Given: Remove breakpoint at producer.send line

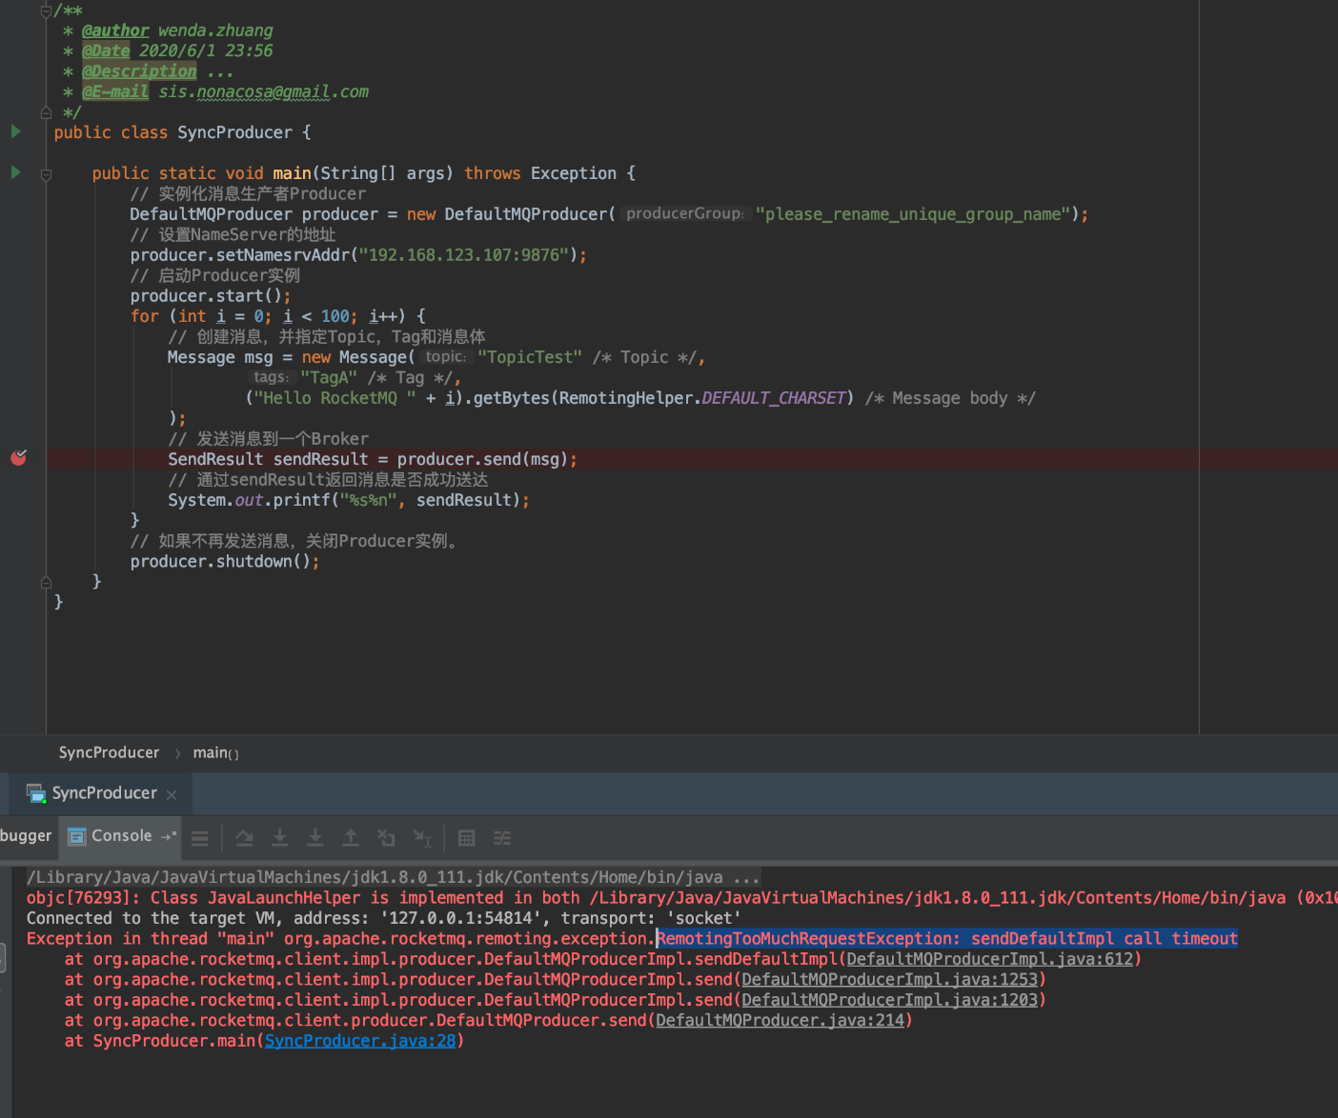Looking at the screenshot, I should (x=18, y=458).
